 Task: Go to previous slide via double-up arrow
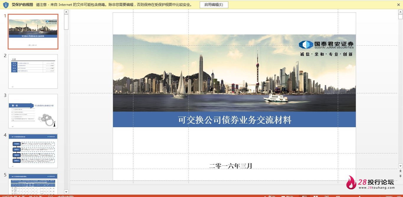[400, 171]
